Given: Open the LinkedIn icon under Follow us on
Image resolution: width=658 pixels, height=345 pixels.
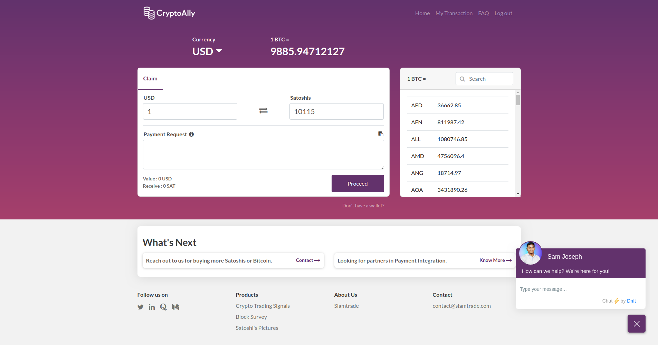Looking at the screenshot, I should pyautogui.click(x=152, y=307).
